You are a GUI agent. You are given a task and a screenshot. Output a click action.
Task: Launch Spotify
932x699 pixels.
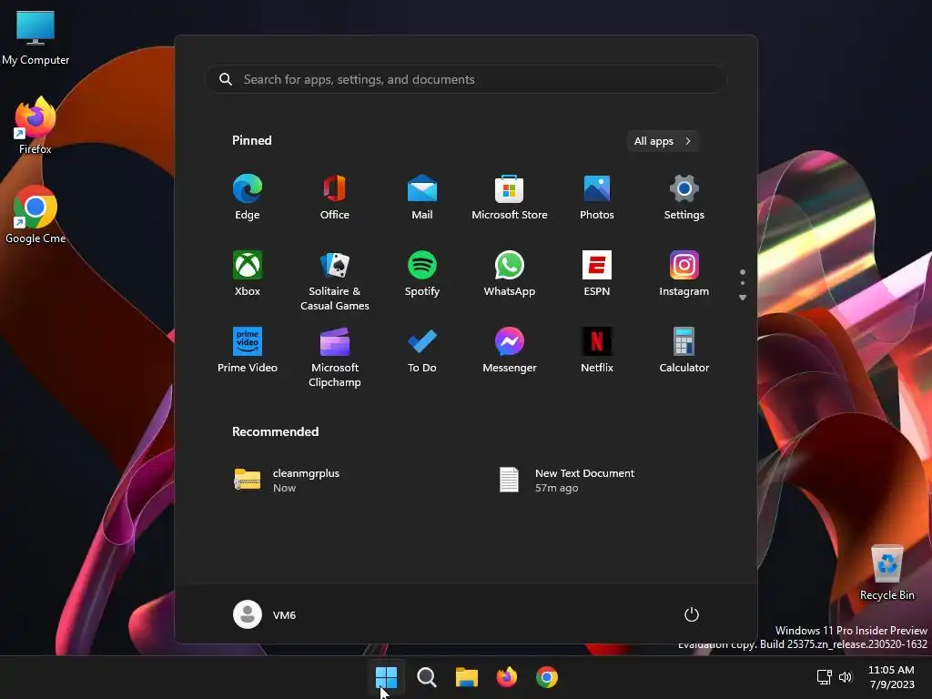pos(422,273)
